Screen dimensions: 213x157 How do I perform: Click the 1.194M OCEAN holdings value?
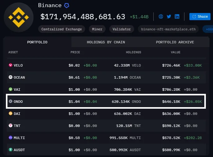[127, 77]
